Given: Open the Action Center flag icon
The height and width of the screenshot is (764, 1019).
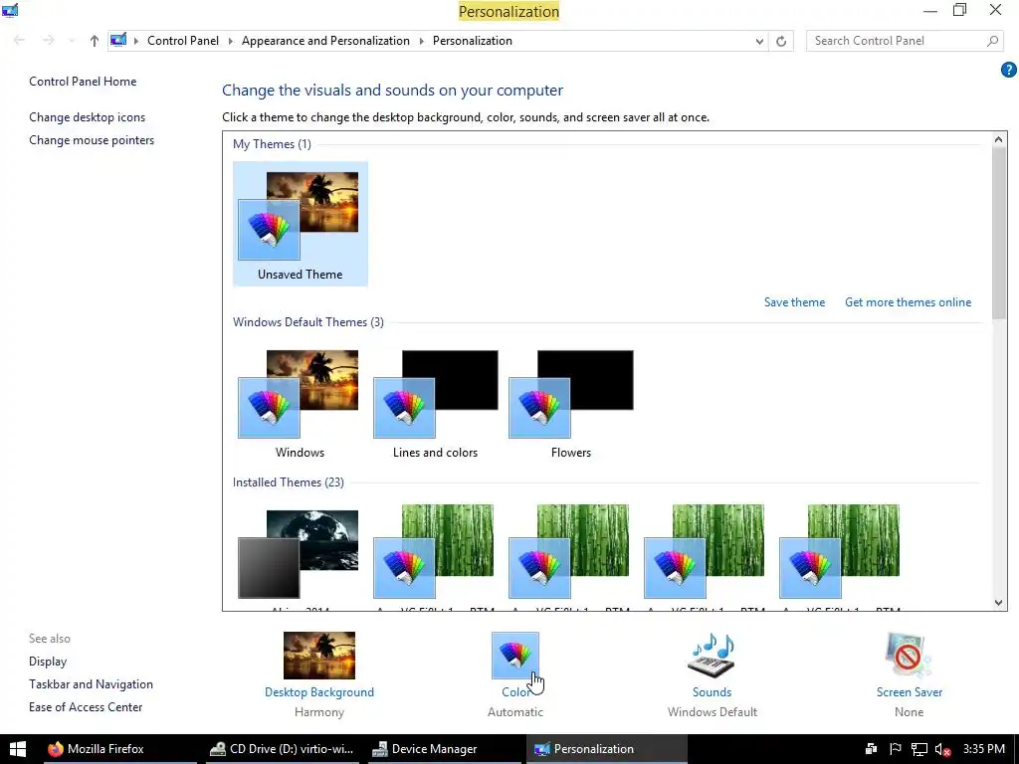Looking at the screenshot, I should 895,749.
